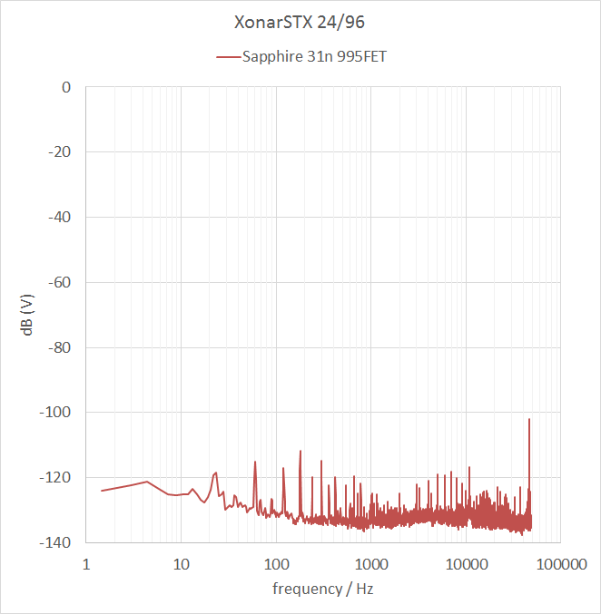The image size is (601, 614).
Task: Click the -80 vertical axis label
Action: point(59,347)
